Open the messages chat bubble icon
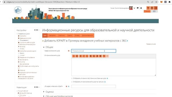Viewport: 172px width, 97px height. click(x=138, y=8)
